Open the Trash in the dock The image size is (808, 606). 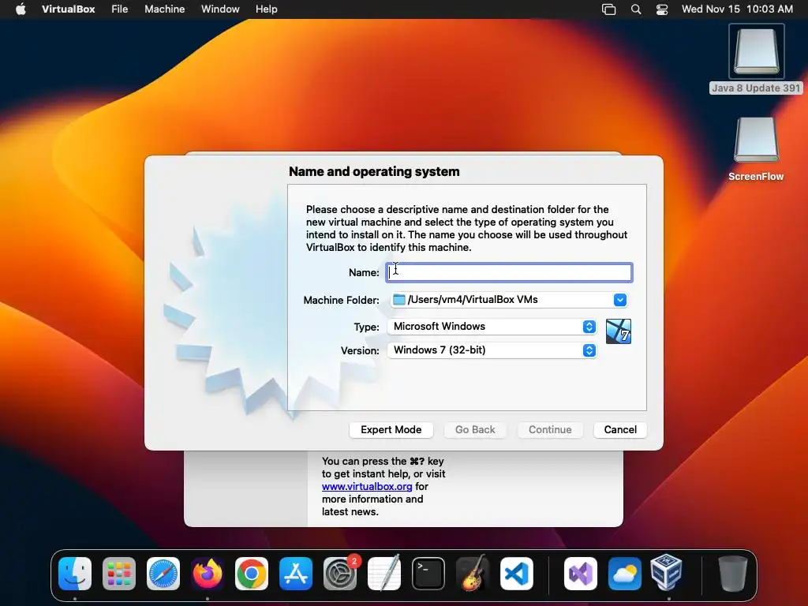coord(733,573)
